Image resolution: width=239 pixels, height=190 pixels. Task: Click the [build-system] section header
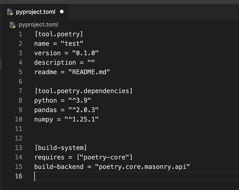pos(61,148)
